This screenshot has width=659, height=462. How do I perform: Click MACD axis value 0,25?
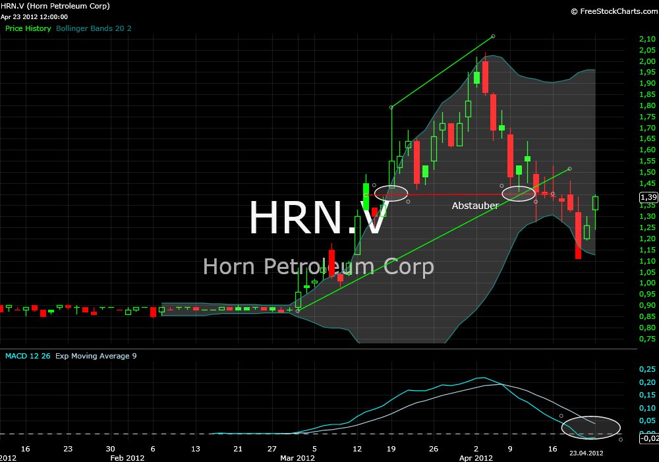(x=647, y=369)
